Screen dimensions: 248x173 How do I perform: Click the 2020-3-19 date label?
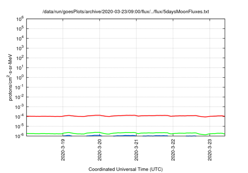(63, 150)
